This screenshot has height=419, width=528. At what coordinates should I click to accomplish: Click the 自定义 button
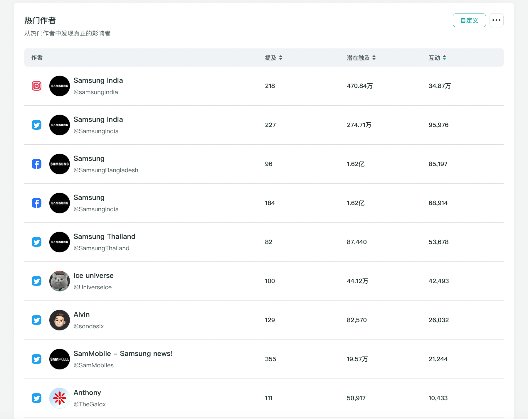click(469, 21)
